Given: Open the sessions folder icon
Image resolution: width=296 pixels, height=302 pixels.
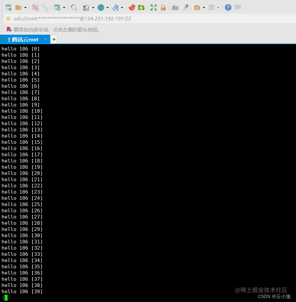Looking at the screenshot, I should click(18, 8).
